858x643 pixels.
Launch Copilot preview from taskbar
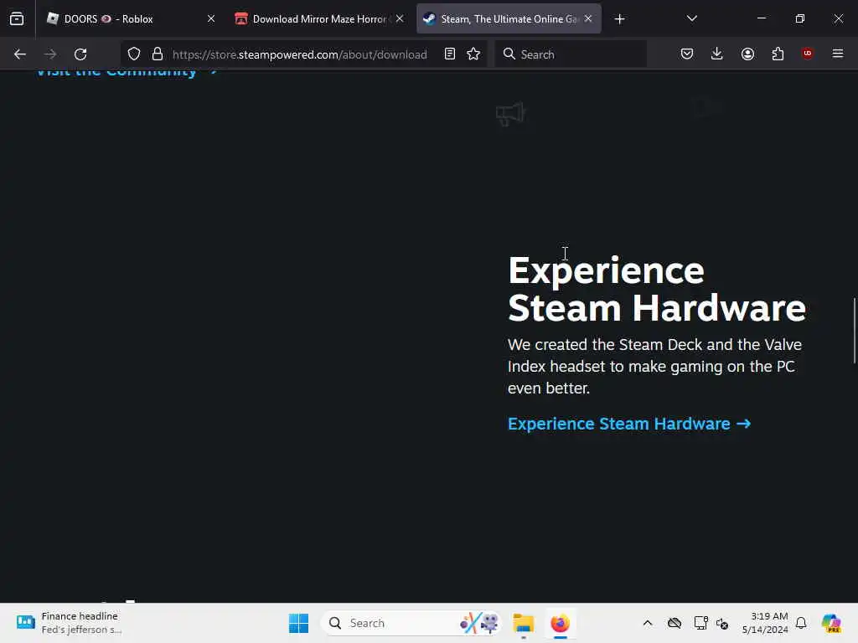pyautogui.click(x=831, y=623)
